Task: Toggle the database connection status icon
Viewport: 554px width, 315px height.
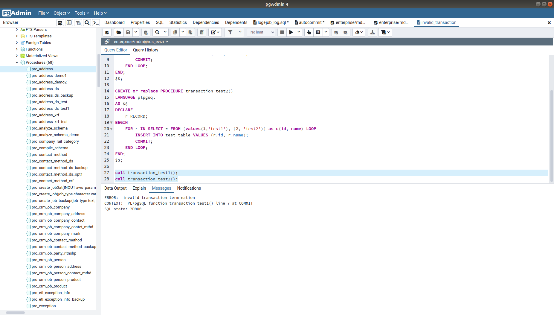Action: point(107,42)
